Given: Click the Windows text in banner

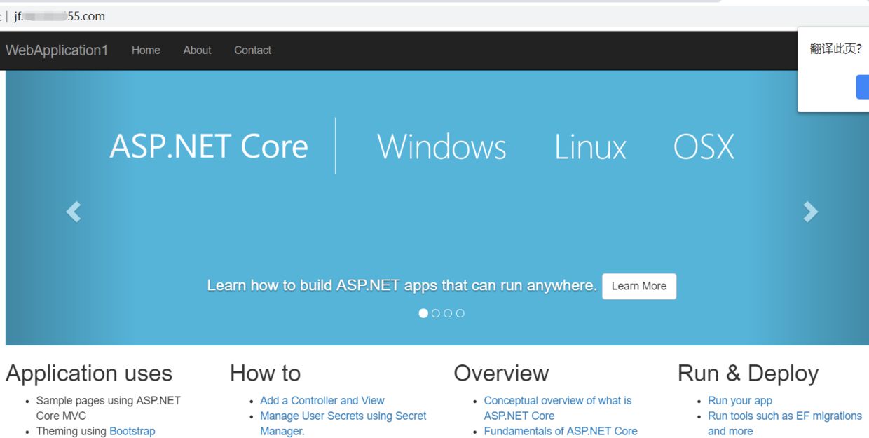Looking at the screenshot, I should pos(442,146).
